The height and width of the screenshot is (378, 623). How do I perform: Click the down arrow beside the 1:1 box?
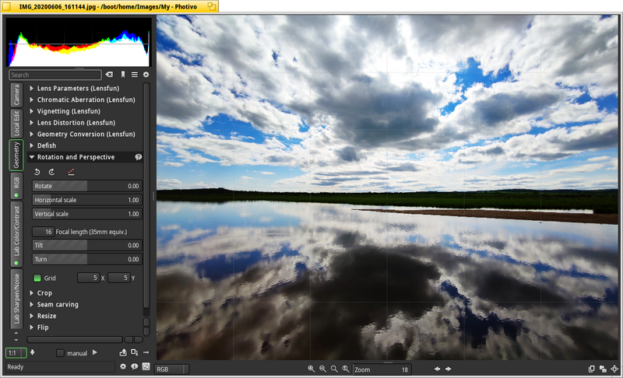32,352
